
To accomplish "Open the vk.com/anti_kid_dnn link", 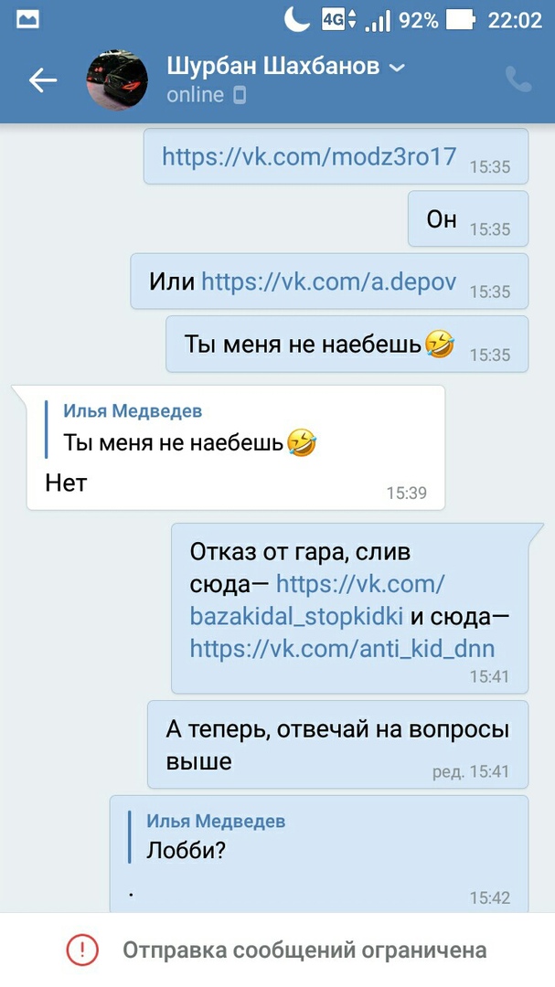I will click(x=342, y=648).
